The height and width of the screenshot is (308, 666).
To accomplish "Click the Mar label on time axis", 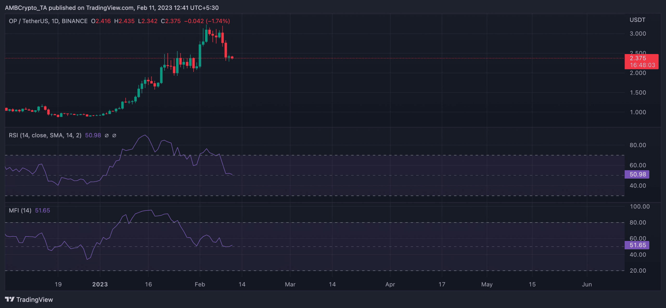I will [290, 284].
